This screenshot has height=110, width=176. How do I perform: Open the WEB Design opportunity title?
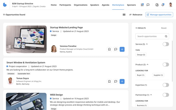point(56,95)
